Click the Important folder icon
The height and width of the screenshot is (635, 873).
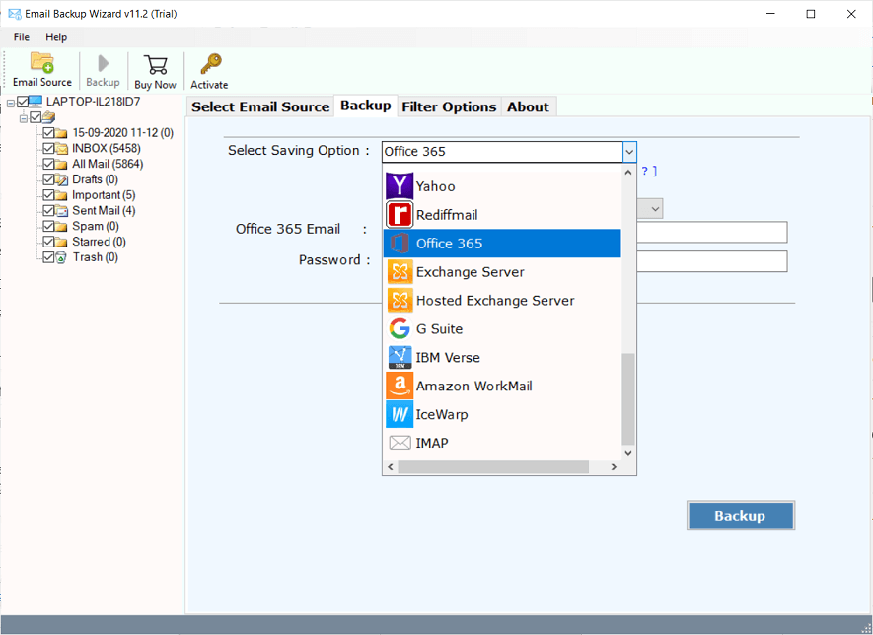pyautogui.click(x=61, y=195)
